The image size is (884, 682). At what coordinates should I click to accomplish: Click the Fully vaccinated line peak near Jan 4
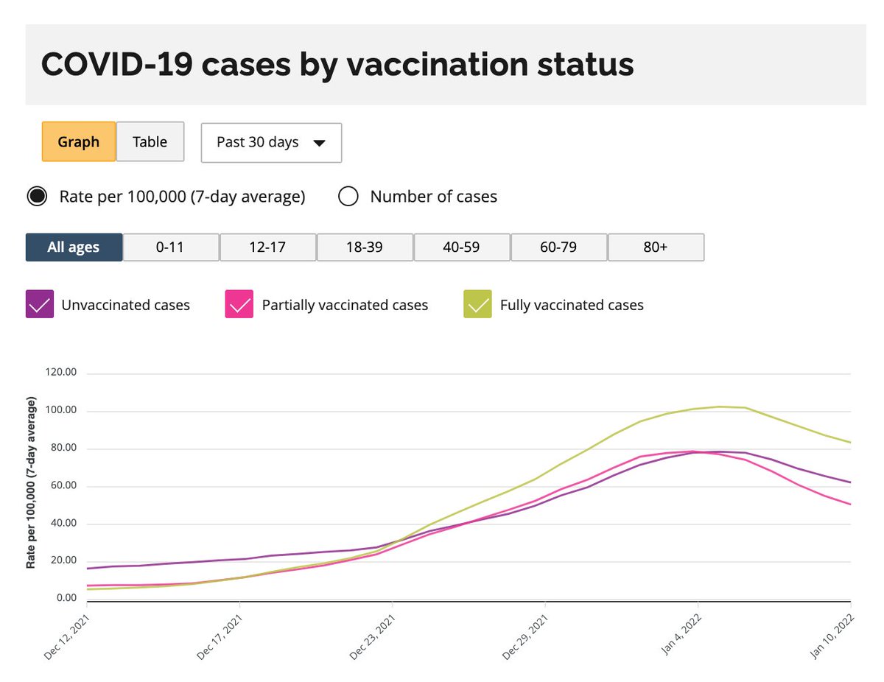720,407
